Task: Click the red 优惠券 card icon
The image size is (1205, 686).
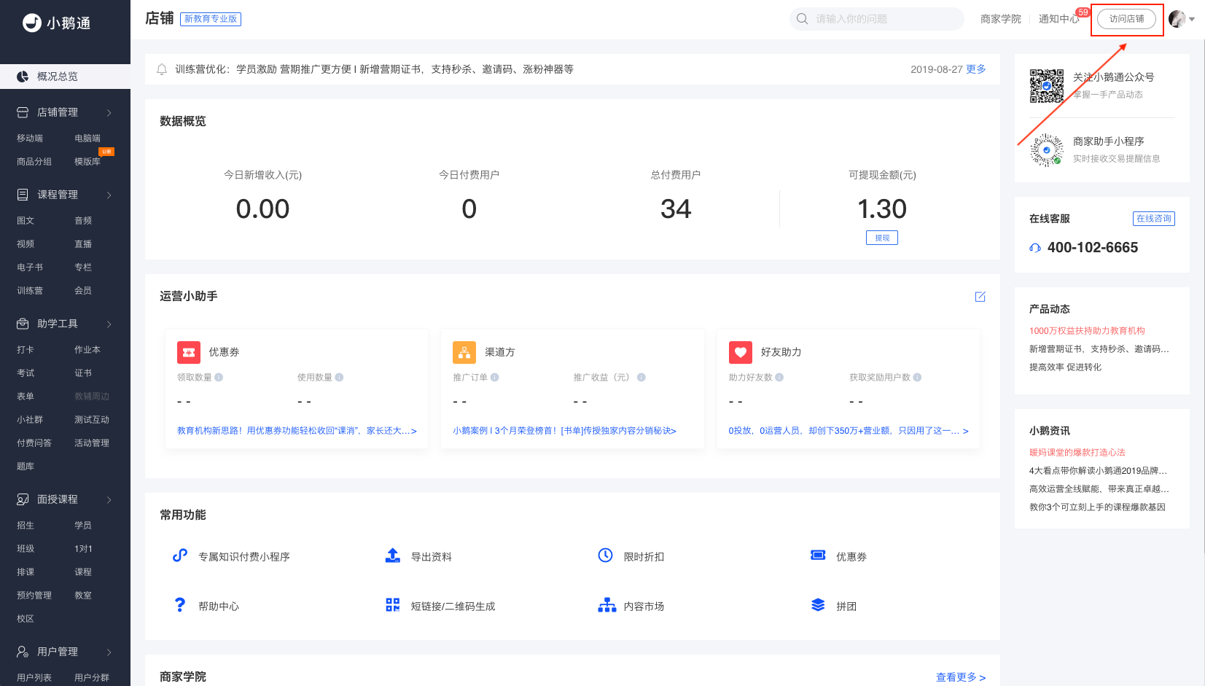Action: [x=189, y=352]
